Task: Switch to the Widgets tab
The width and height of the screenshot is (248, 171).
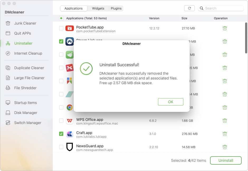Action: coord(98,8)
